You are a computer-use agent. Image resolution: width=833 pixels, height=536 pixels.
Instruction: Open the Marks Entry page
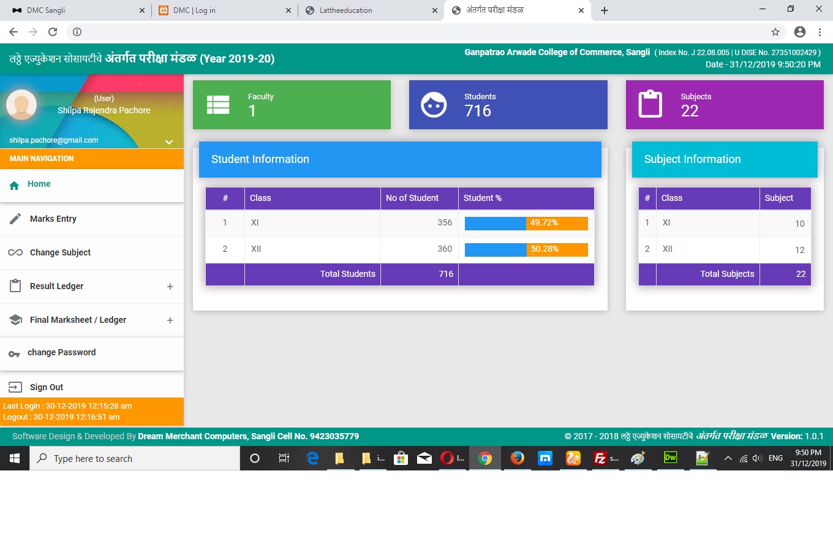tap(53, 219)
